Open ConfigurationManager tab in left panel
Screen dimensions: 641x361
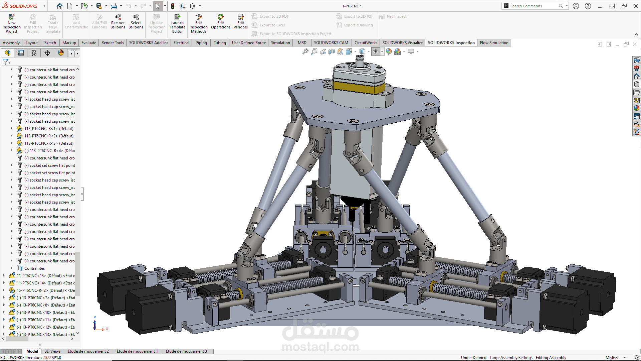[x=34, y=53]
